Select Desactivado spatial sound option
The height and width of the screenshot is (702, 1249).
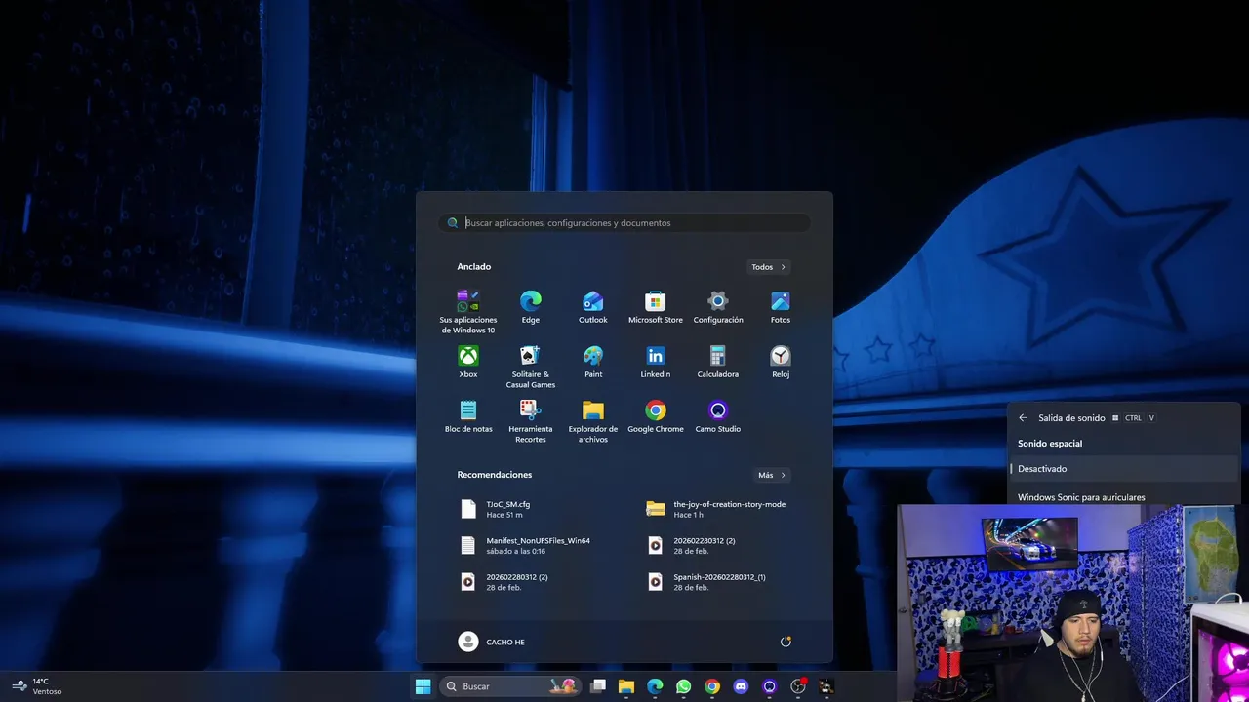click(x=1124, y=469)
